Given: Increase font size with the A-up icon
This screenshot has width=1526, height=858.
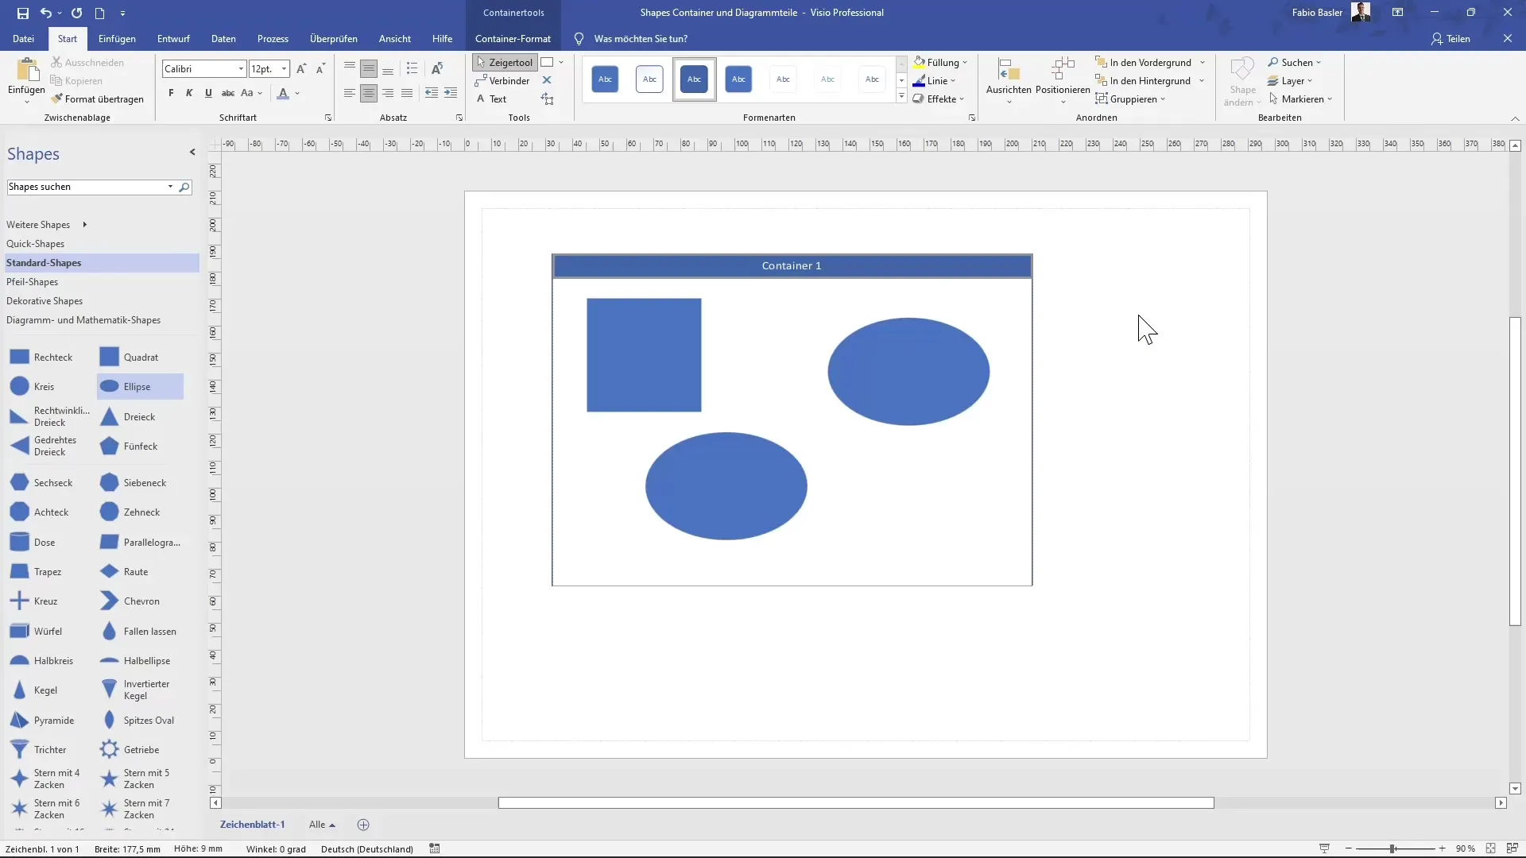Looking at the screenshot, I should tap(301, 69).
